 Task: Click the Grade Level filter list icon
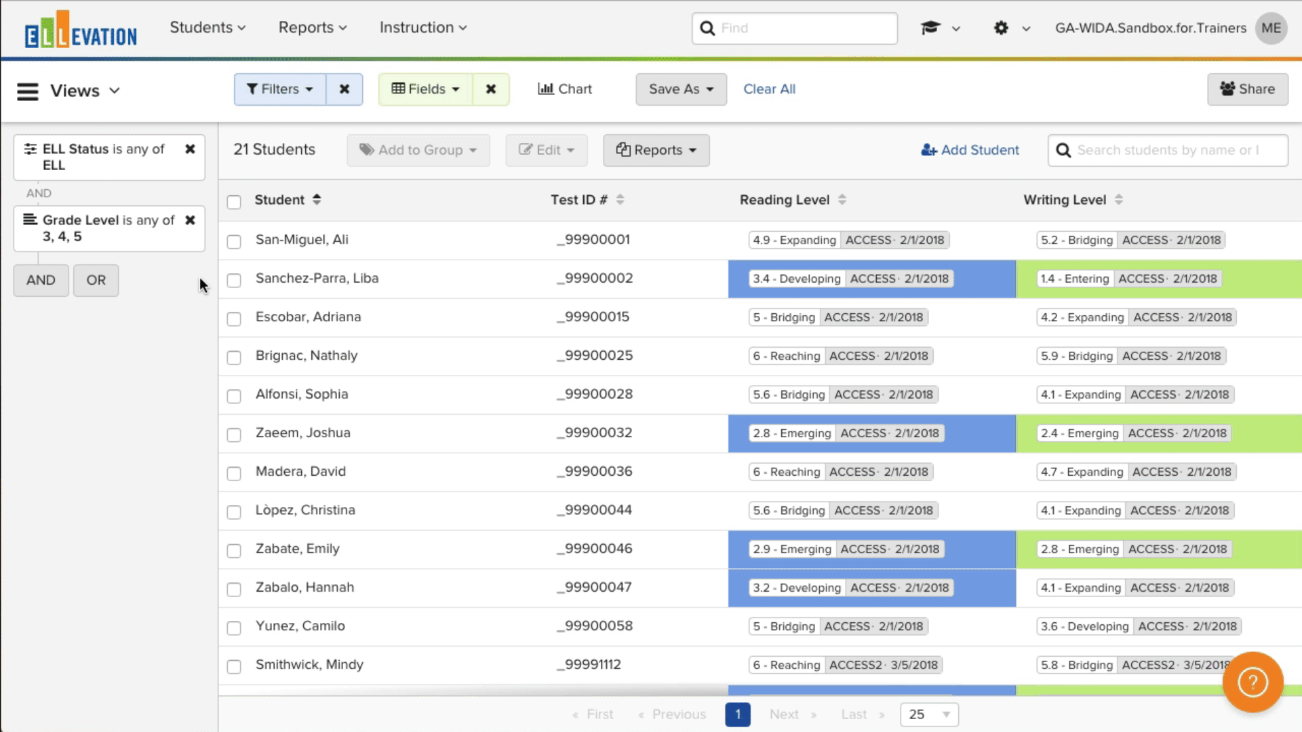coord(30,219)
